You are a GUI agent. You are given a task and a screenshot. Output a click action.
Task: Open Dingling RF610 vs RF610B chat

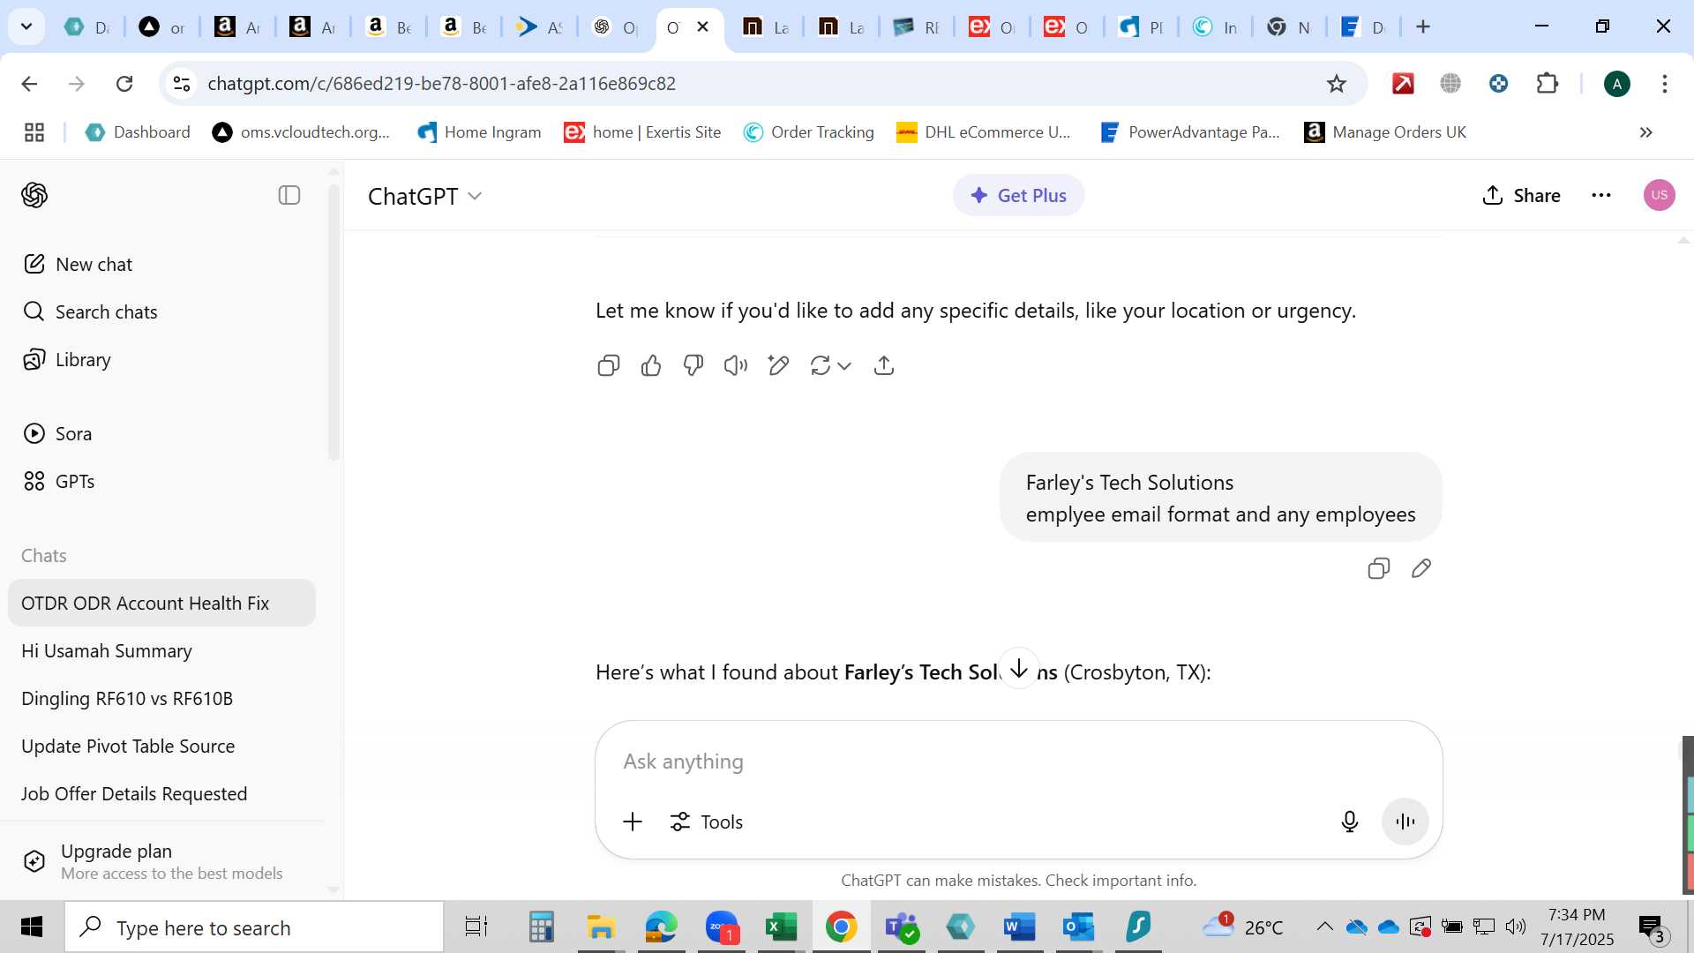[162, 699]
